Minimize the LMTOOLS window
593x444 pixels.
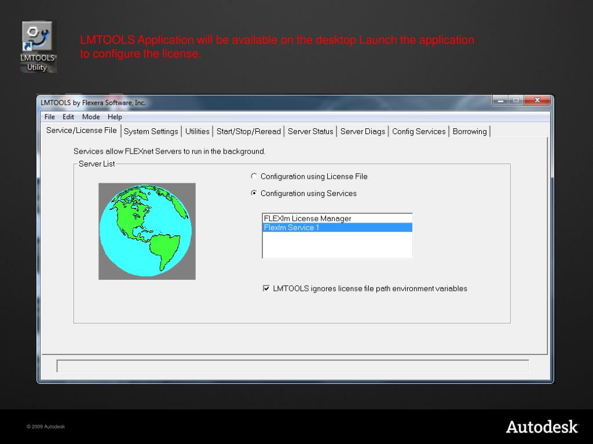500,101
